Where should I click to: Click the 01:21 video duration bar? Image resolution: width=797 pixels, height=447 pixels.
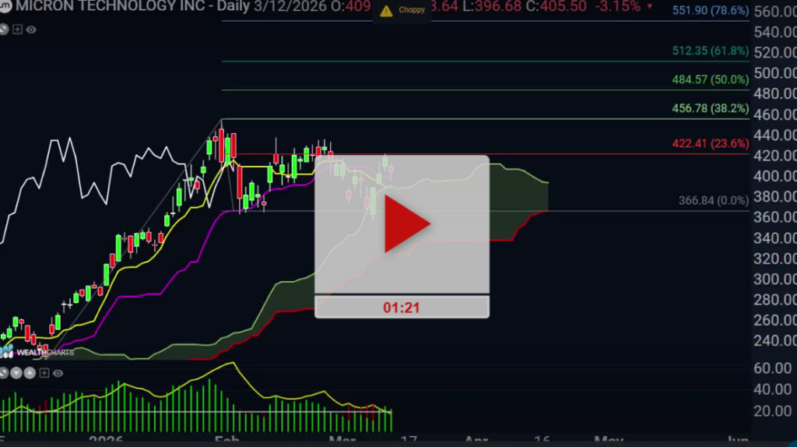402,307
